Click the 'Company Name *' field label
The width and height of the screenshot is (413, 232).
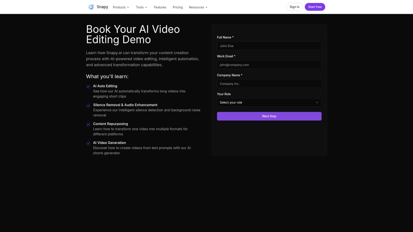[230, 75]
